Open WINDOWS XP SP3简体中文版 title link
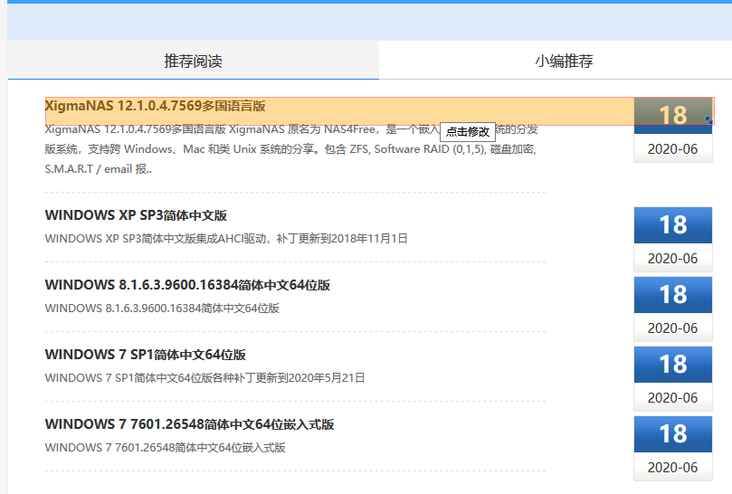Viewport: 732px width, 494px height. tap(136, 215)
